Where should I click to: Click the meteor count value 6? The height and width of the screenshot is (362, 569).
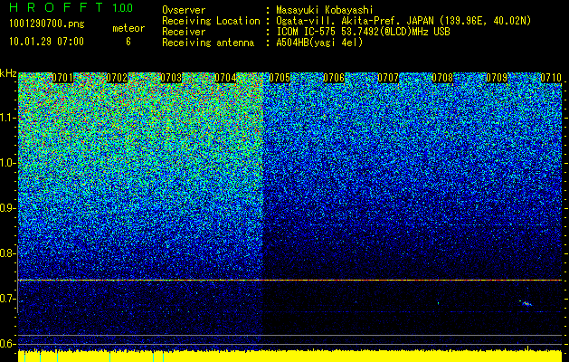[128, 42]
